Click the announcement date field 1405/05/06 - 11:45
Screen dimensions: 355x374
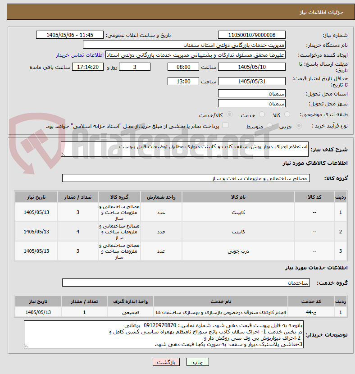point(70,35)
